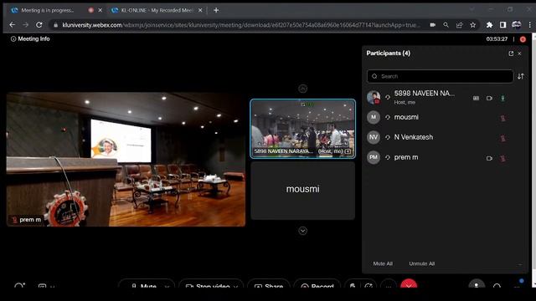Click the Stop video button
Viewport: 536px width, 301px height.
pyautogui.click(x=208, y=286)
